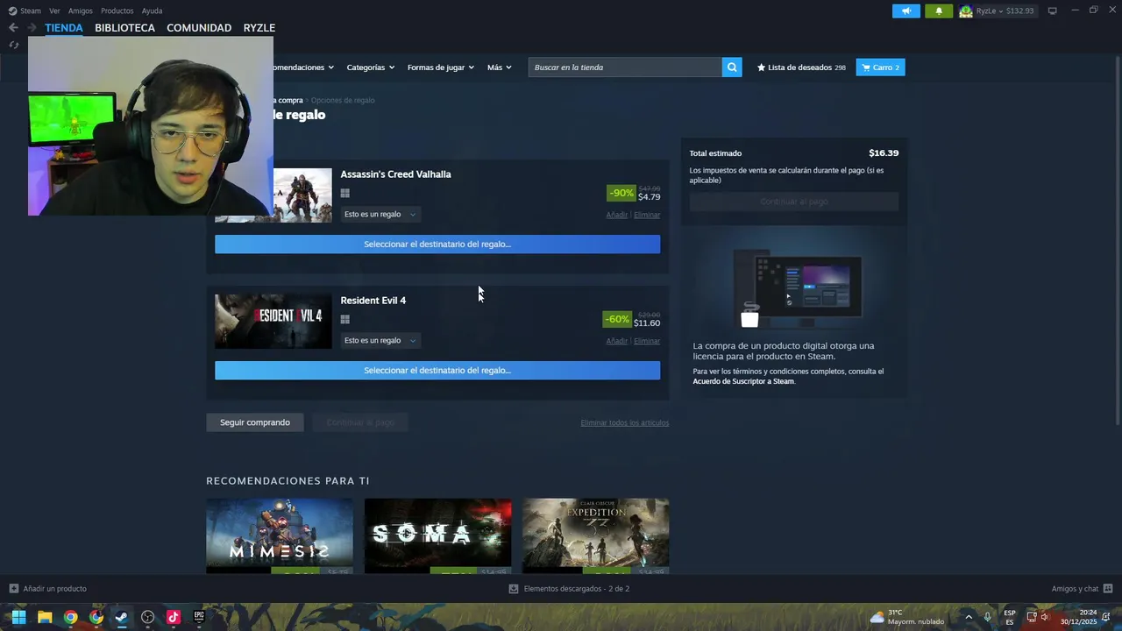Open the Epic Games Launcher taskbar icon
The width and height of the screenshot is (1122, 631).
[199, 617]
